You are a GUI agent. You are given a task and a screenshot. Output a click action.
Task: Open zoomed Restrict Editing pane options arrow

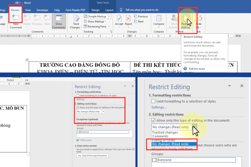[230, 86]
